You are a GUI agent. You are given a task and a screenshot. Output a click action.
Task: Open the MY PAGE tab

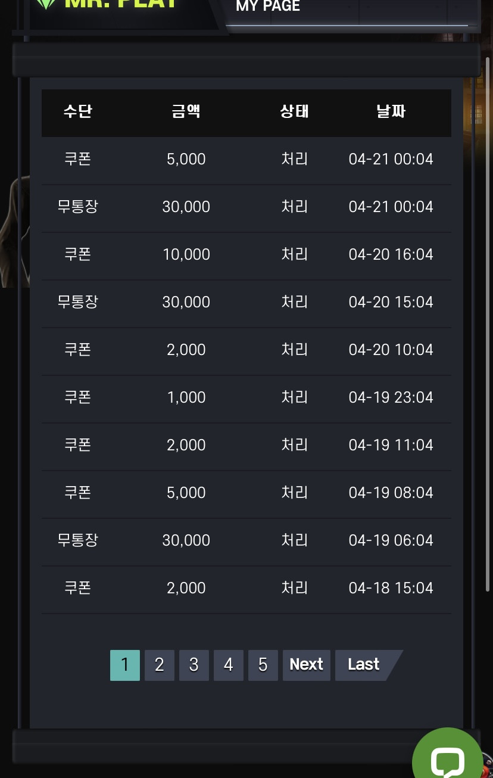pos(268,7)
